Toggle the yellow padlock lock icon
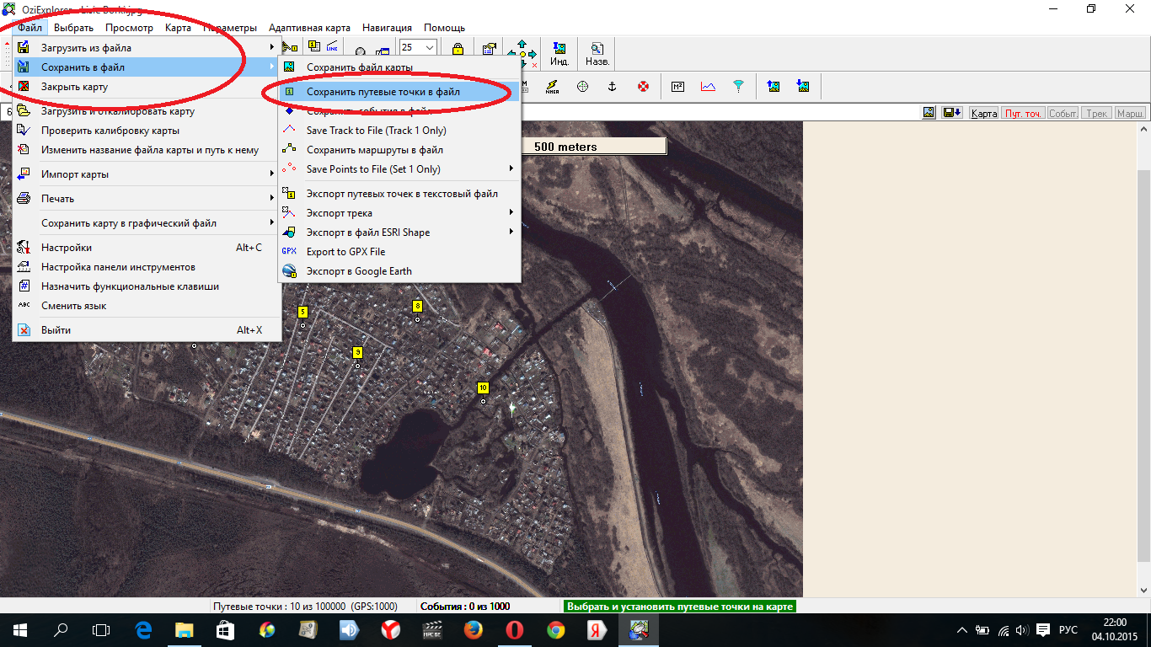Screen dimensions: 1151x647 458,50
